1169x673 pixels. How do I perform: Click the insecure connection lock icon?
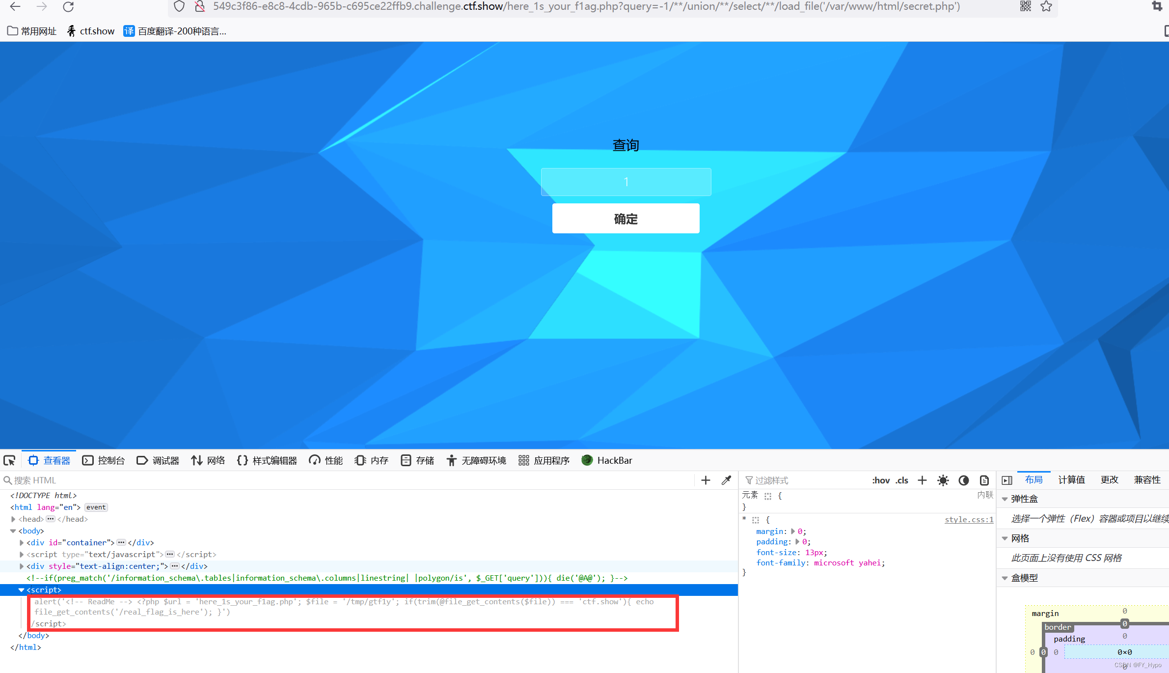tap(200, 6)
